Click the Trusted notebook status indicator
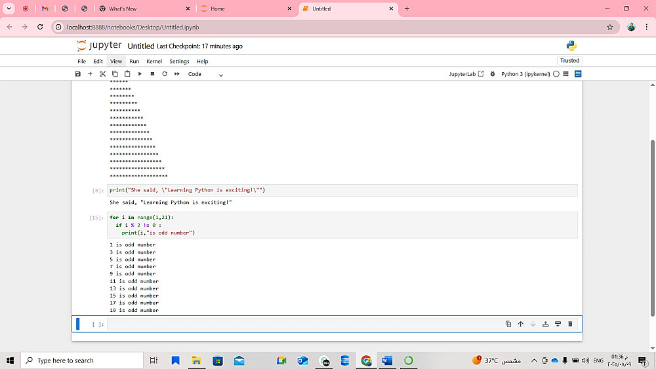 (x=569, y=60)
